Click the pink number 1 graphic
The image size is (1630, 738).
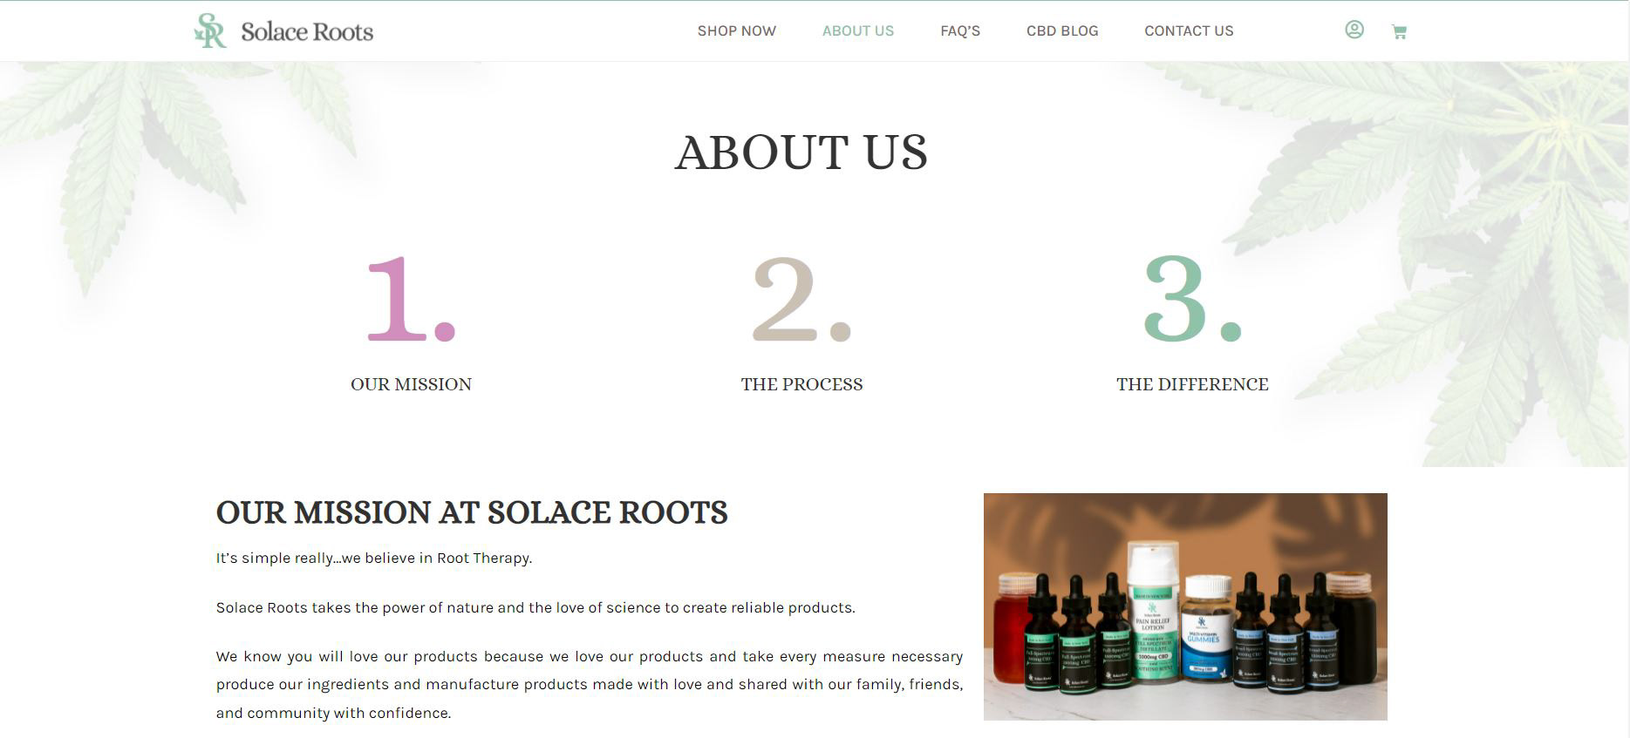[x=411, y=299]
